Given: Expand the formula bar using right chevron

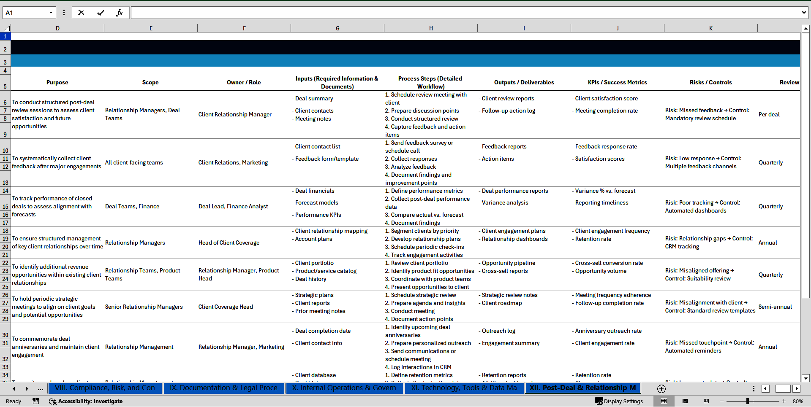Looking at the screenshot, I should coord(803,13).
